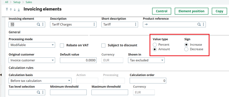Open Tax level selection lookup magnifier
The height and width of the screenshot is (97, 229).
tap(38, 92)
